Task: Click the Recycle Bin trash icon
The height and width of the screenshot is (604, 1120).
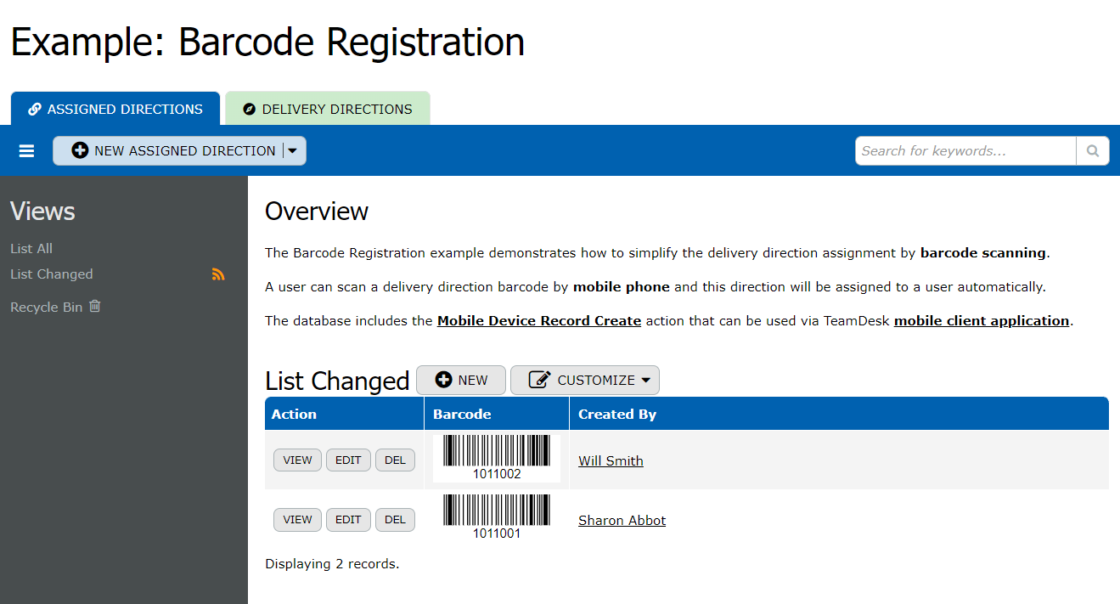Action: (x=95, y=306)
